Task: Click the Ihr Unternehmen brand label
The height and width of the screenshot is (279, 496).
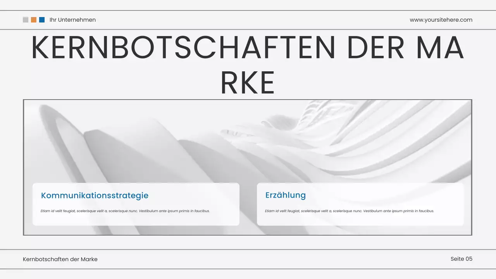Action: (x=72, y=19)
